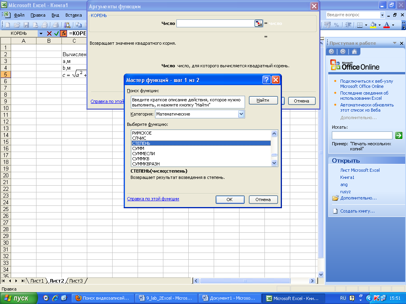Click the function list scroll up arrow
406x304 pixels.
(274, 133)
